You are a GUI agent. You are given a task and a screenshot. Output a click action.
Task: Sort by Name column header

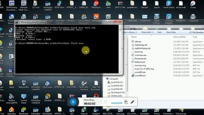pyautogui.click(x=134, y=37)
